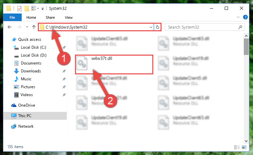
Task: Expand the ribbon with the chevron
Action: [238, 17]
